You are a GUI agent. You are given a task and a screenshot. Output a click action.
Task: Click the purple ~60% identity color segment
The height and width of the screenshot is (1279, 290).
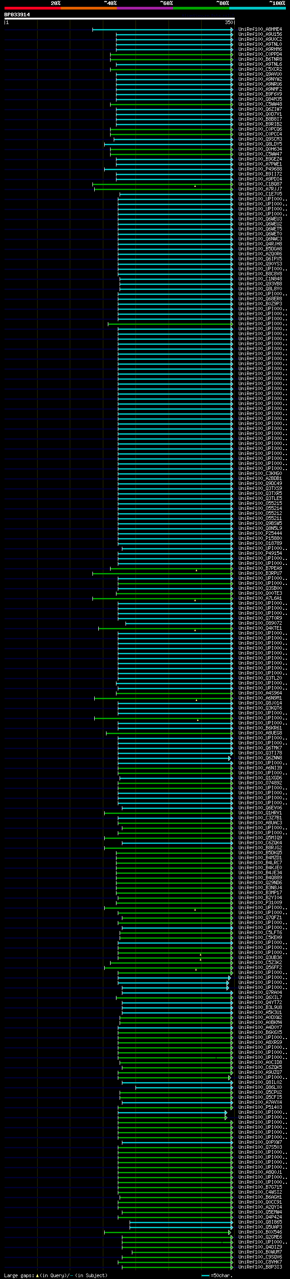click(x=145, y=8)
